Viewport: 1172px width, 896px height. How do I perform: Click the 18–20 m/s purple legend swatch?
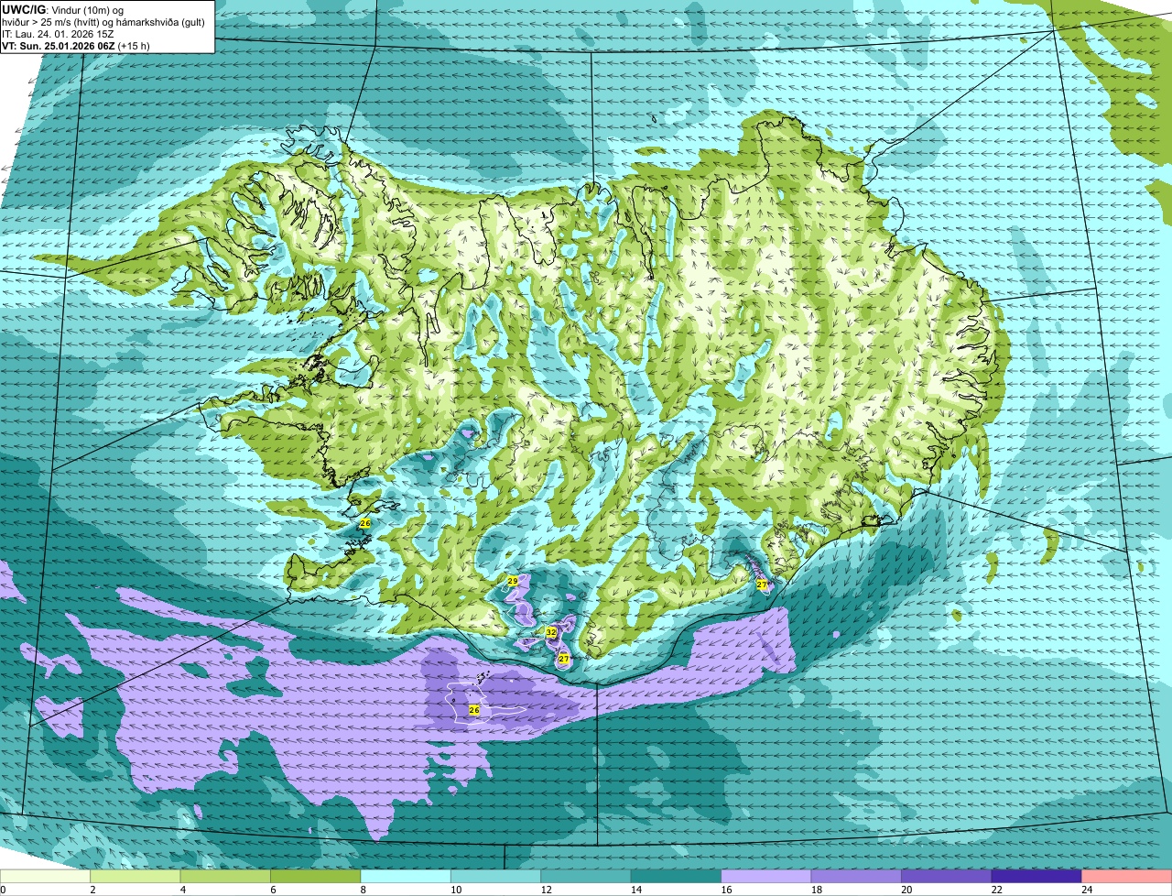click(x=857, y=876)
